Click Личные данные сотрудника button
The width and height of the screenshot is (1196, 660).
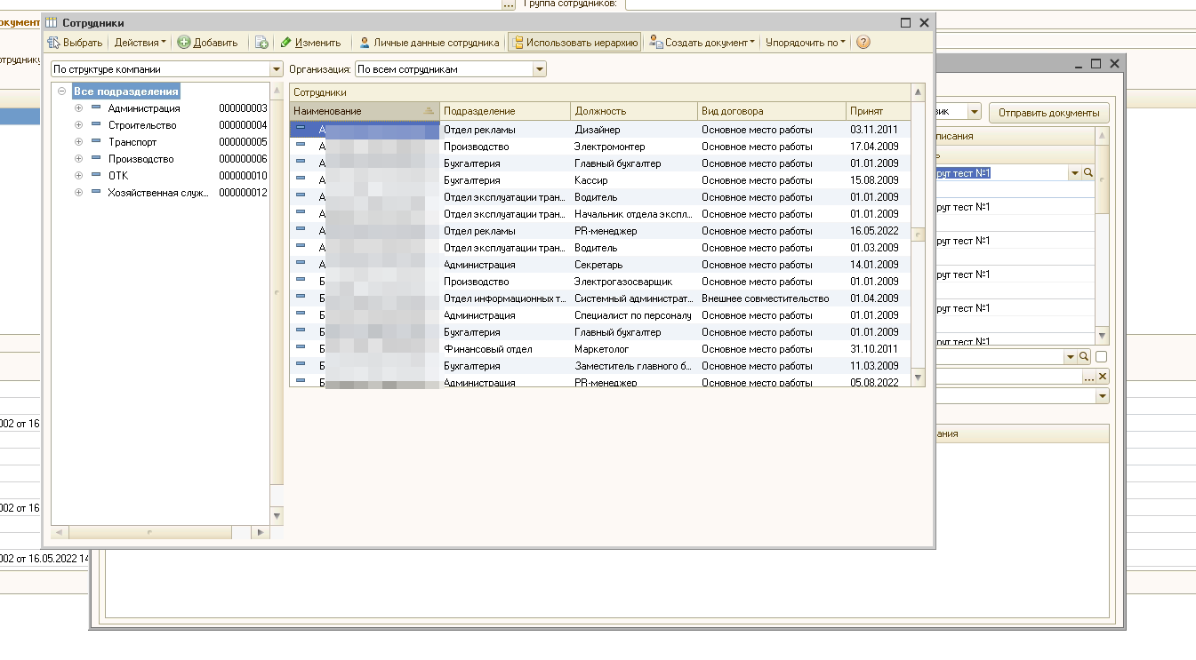pyautogui.click(x=429, y=42)
